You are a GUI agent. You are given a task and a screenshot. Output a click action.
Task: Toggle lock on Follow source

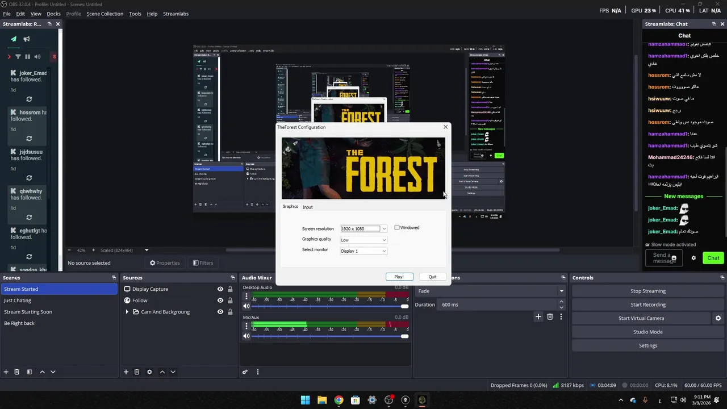point(230,301)
